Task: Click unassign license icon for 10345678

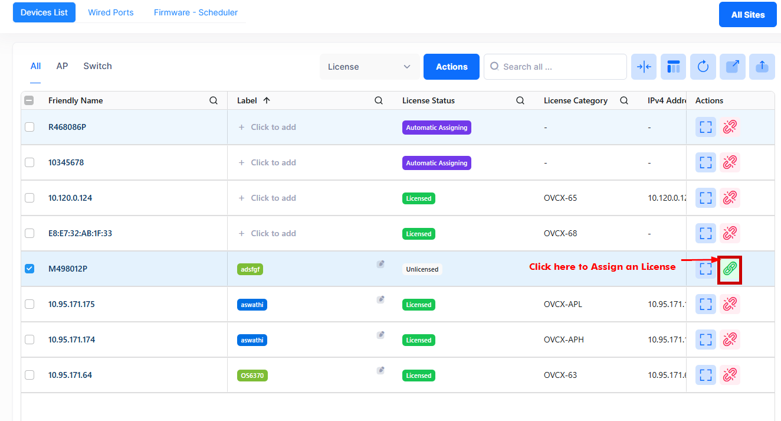Action: (x=730, y=162)
